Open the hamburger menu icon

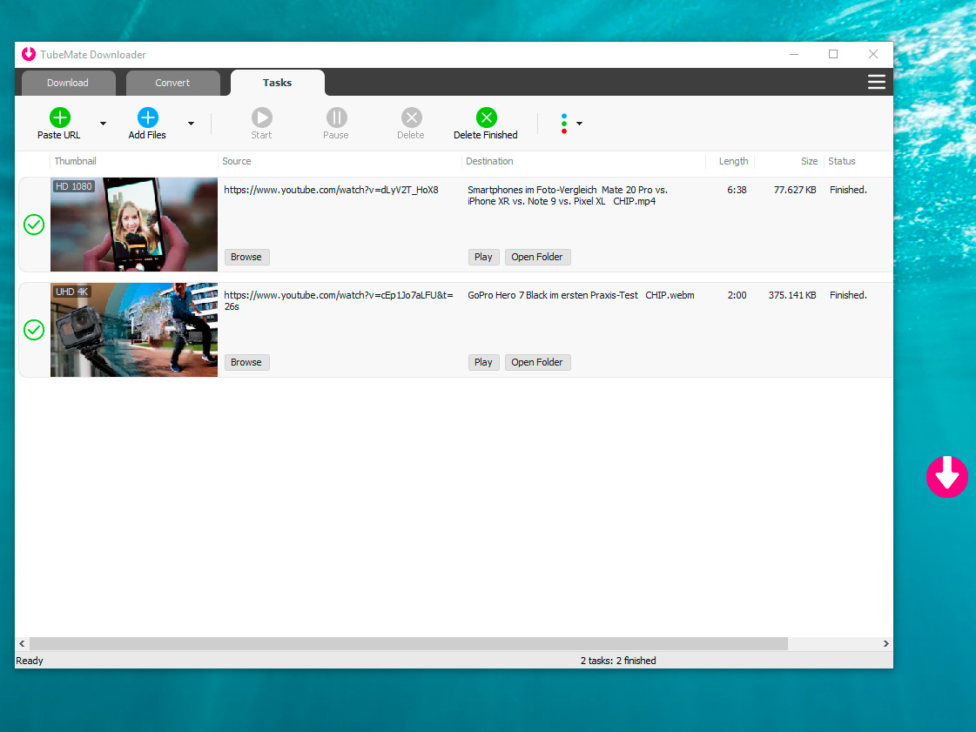click(876, 82)
